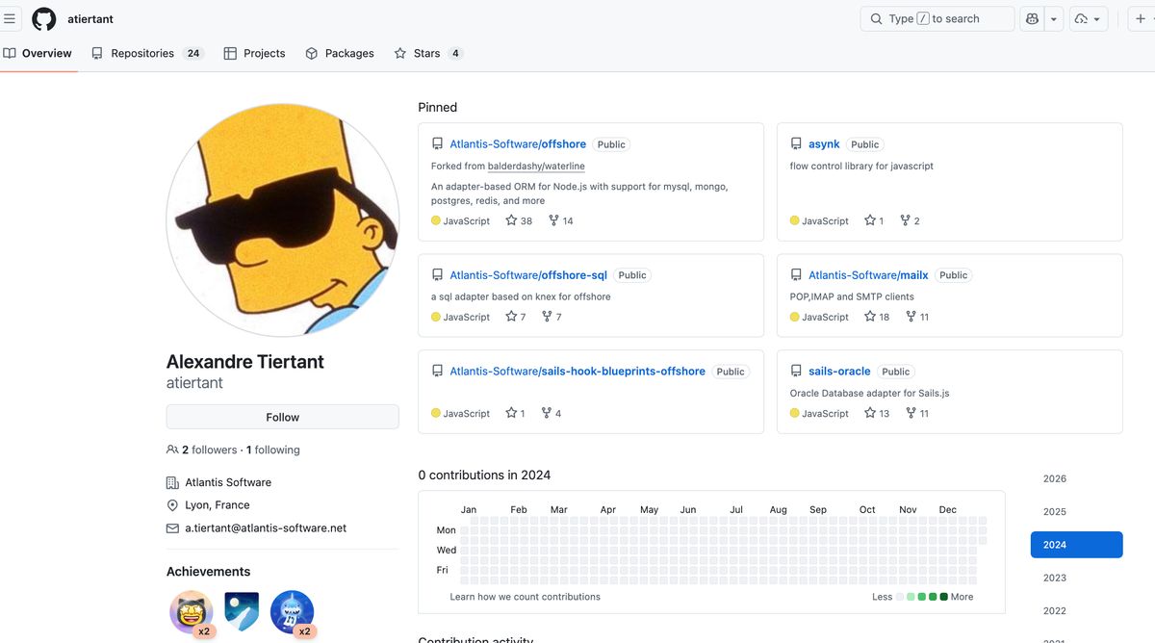Click the Atlantis Software organization text

coord(228,482)
